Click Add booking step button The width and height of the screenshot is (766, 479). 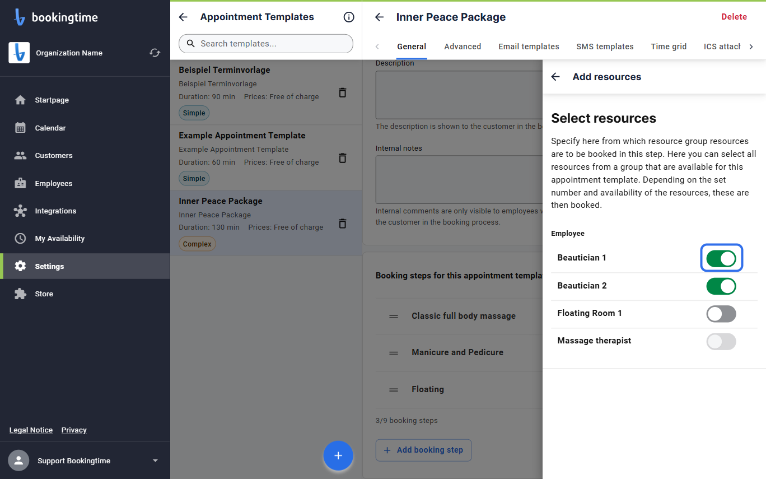coord(424,450)
